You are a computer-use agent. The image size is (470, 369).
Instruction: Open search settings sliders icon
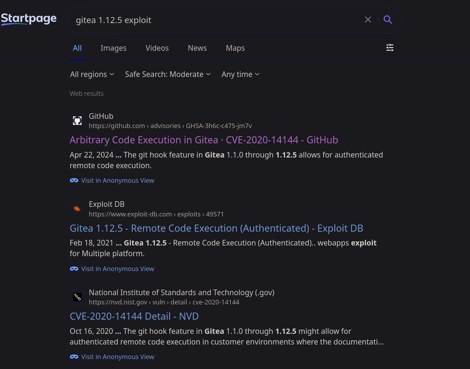390,48
